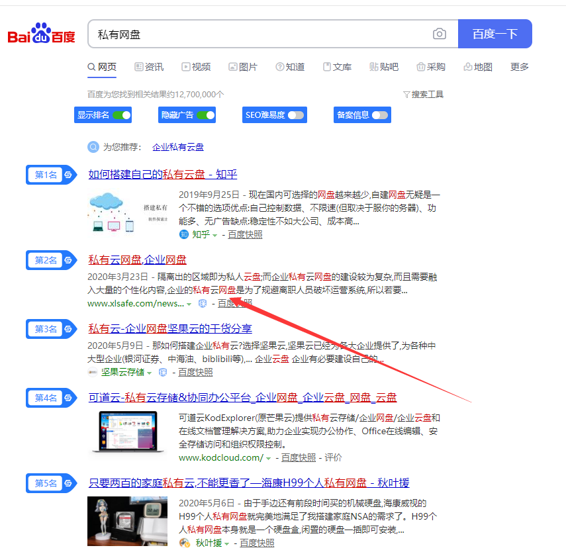Screen dimensions: 566x556
Task: Click www.xlsafe.com/news URL
Action: tap(136, 304)
